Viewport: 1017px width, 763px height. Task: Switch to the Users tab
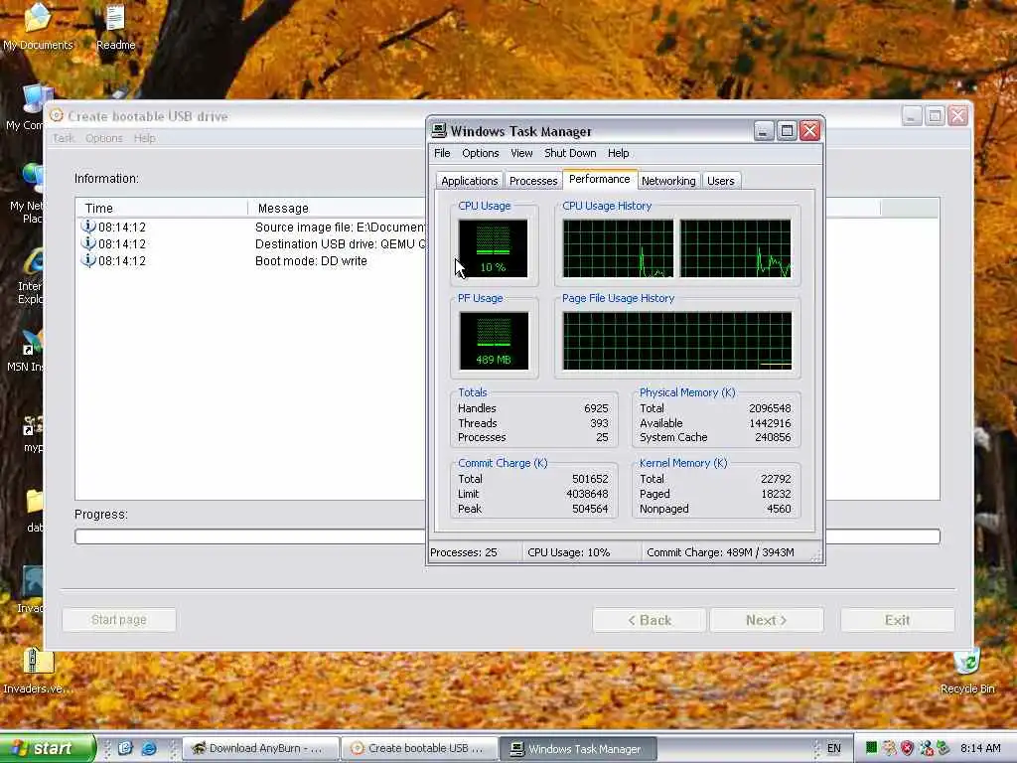[721, 181]
